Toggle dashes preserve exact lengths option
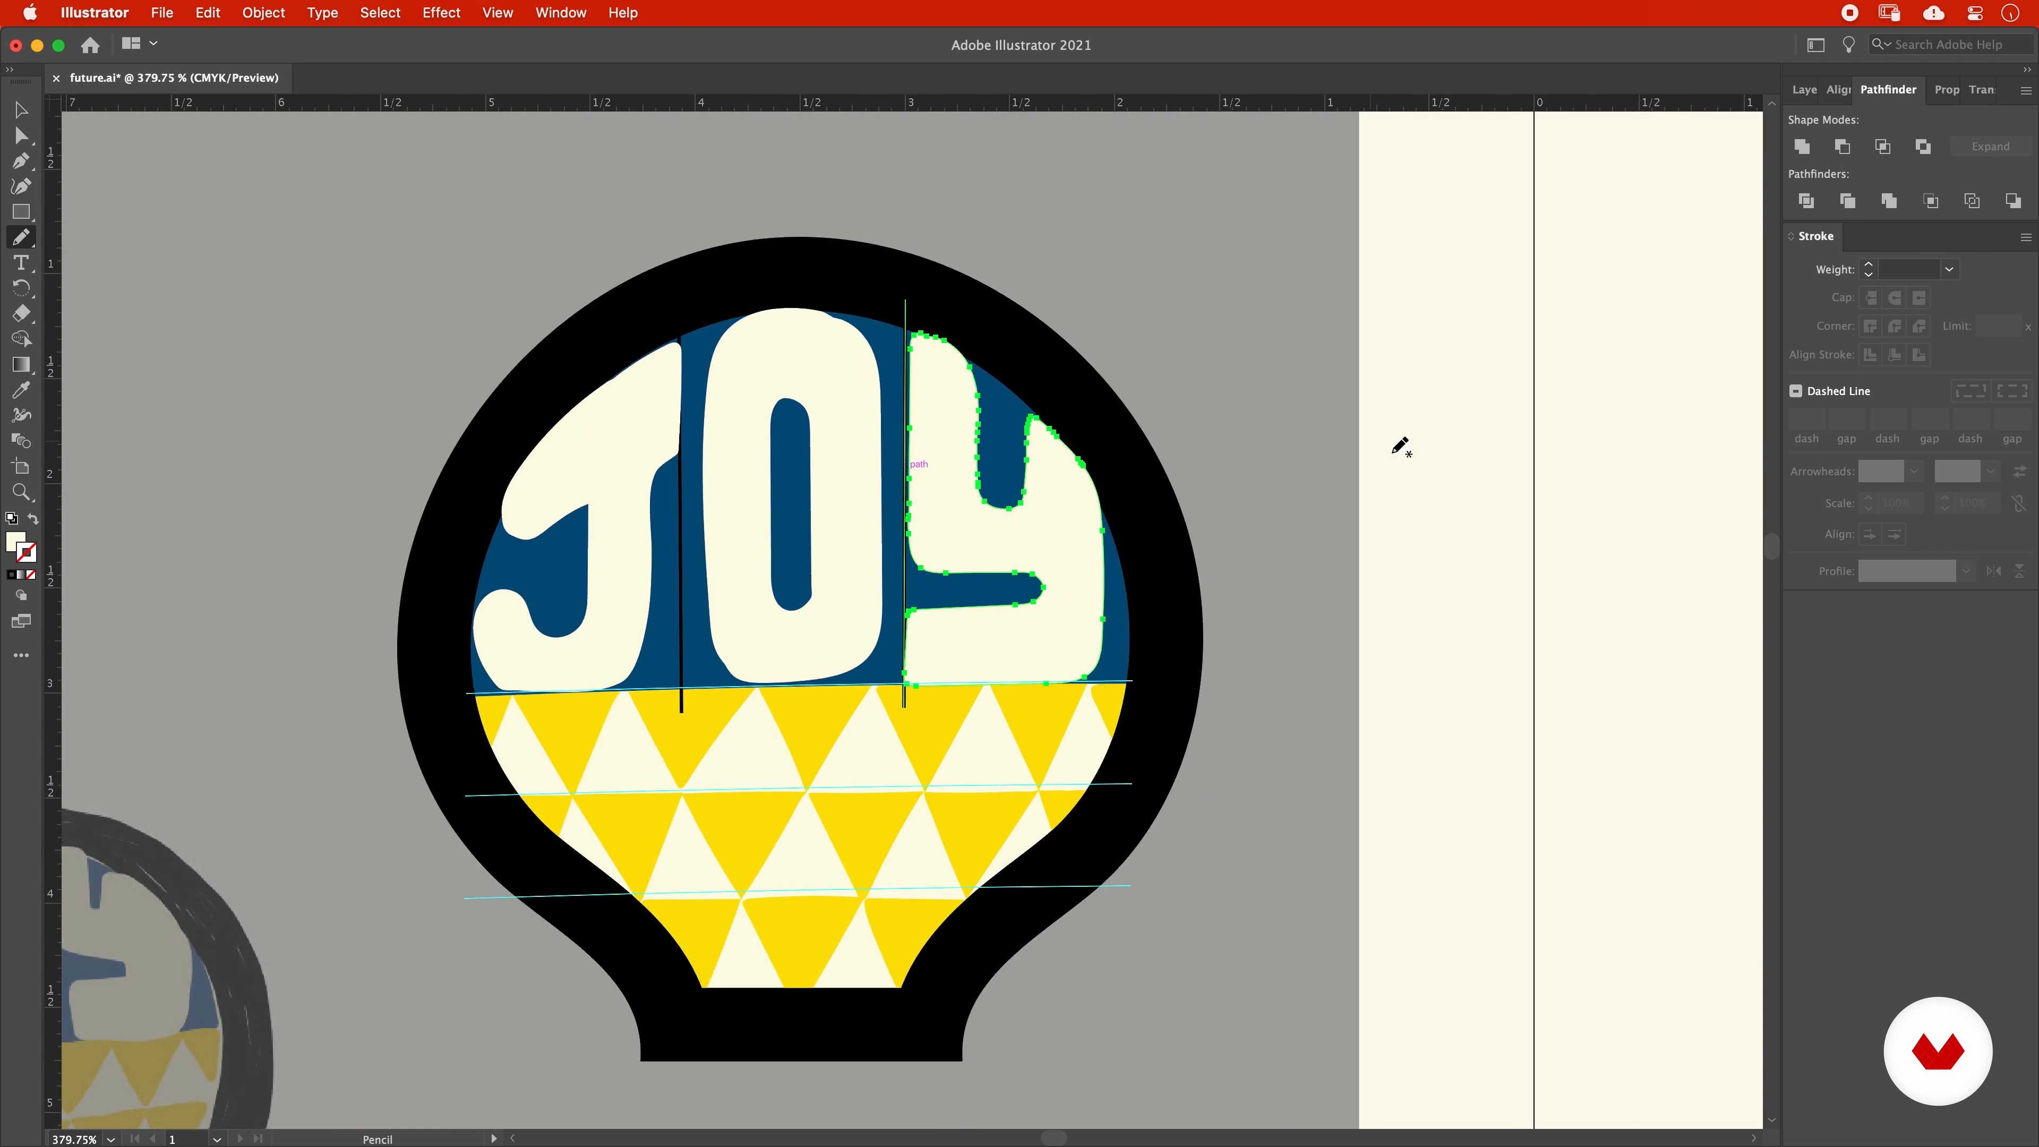Viewport: 2039px width, 1147px height. 1970,391
